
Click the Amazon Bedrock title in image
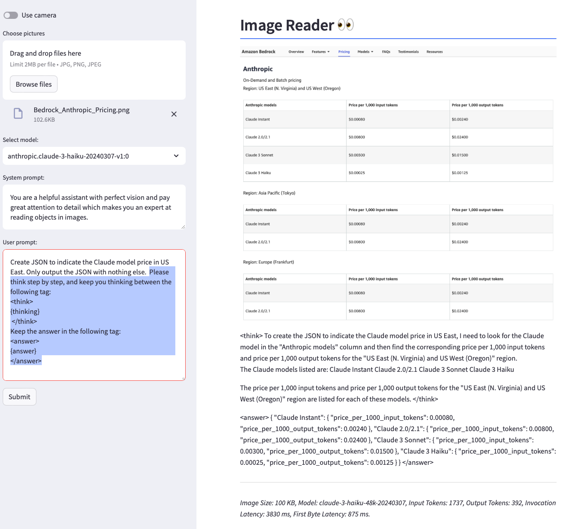point(258,52)
